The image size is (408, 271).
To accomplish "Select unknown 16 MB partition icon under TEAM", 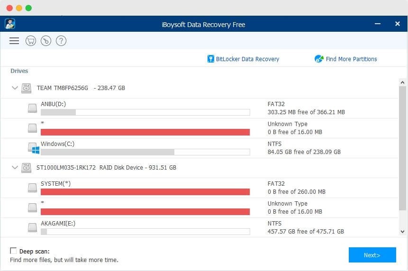I will [33, 128].
